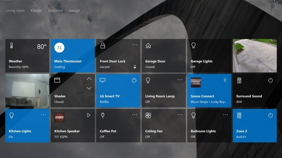Click the Shades window icon
The width and height of the screenshot is (282, 158).
point(57,80)
